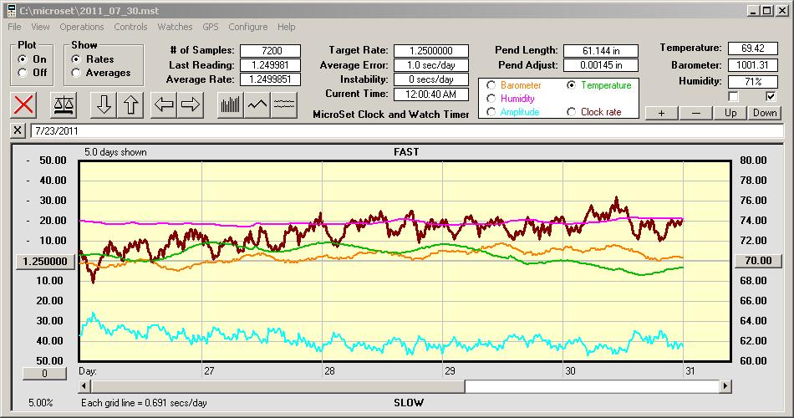
Task: Click scrollbar left arrow under graph
Action: coord(84,386)
